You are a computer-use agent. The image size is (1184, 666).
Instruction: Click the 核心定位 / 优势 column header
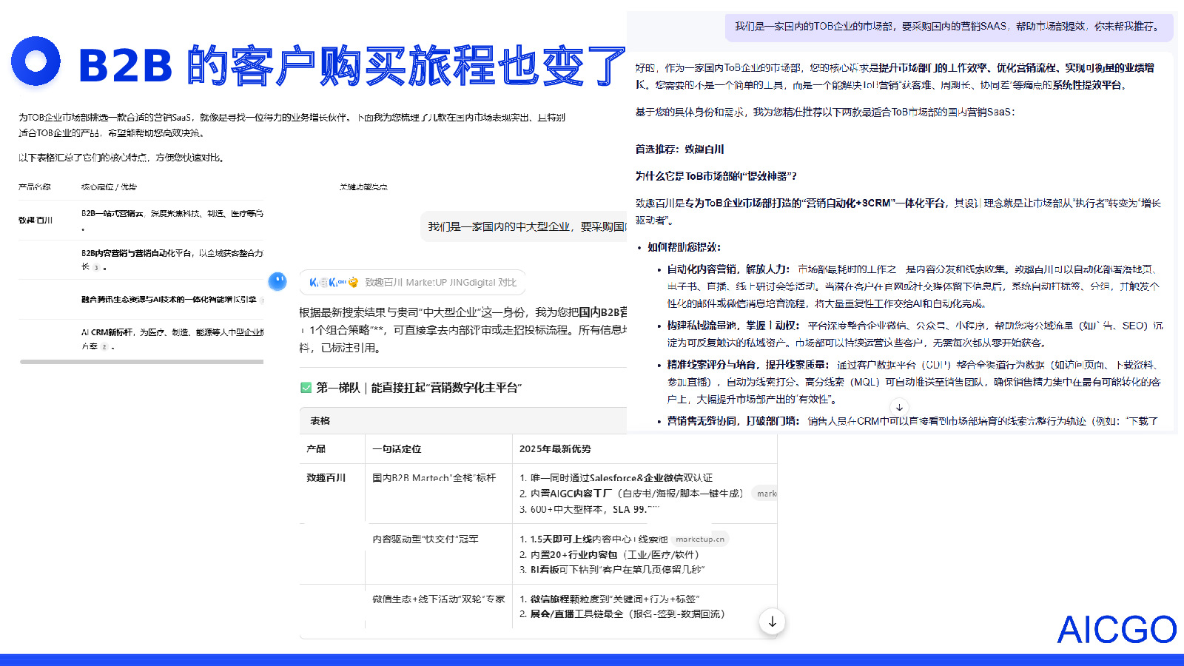click(x=109, y=187)
